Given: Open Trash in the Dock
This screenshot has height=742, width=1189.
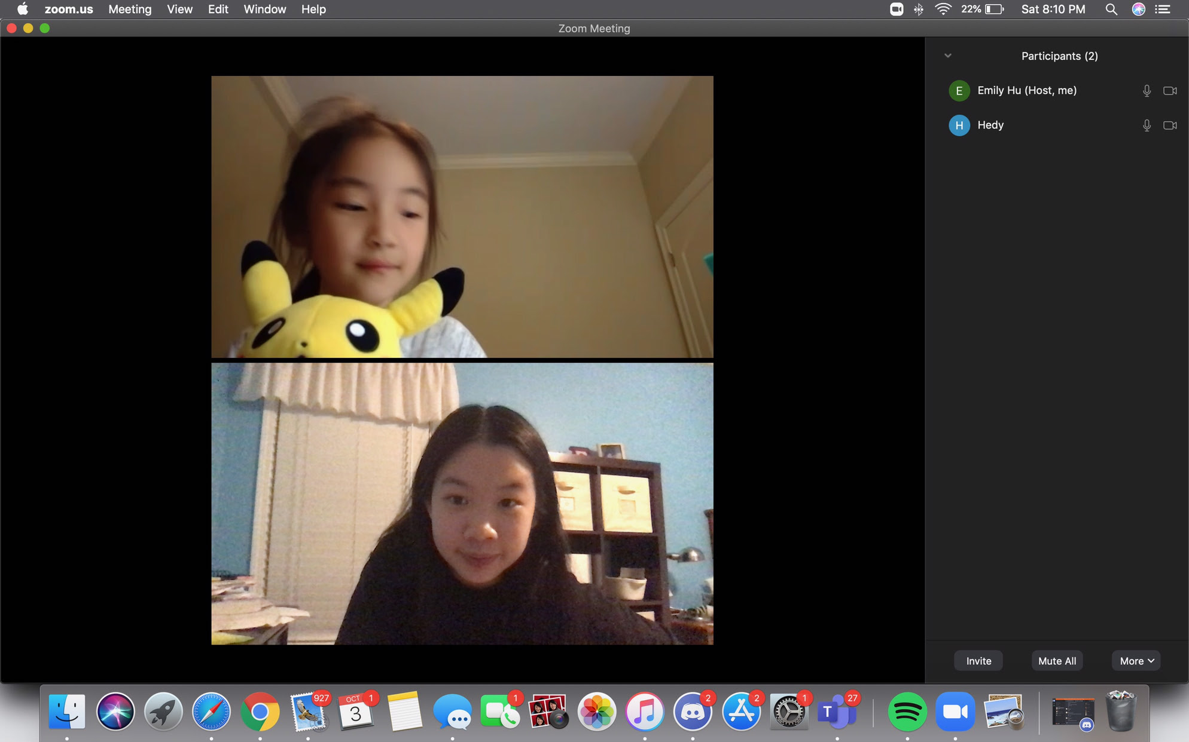Looking at the screenshot, I should [x=1121, y=712].
